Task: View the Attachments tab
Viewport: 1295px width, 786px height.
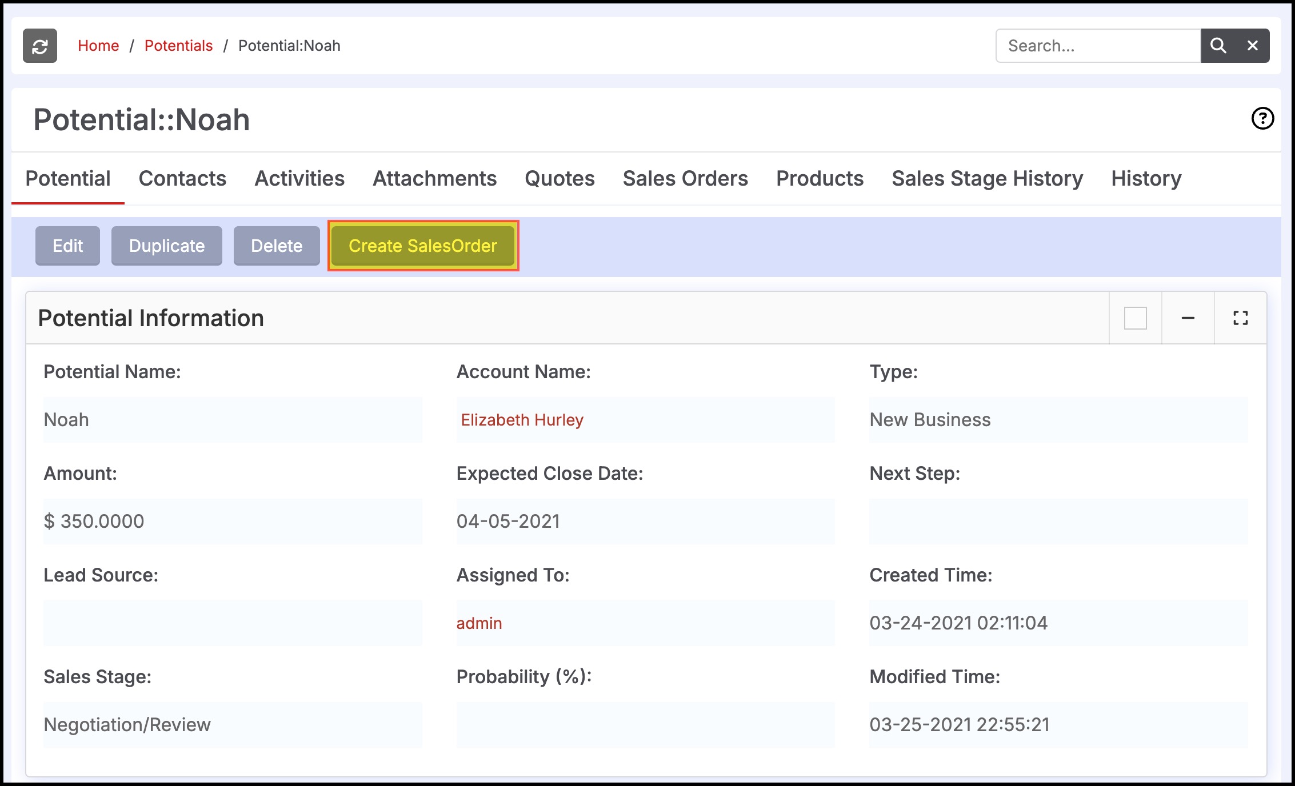Action: coord(434,179)
